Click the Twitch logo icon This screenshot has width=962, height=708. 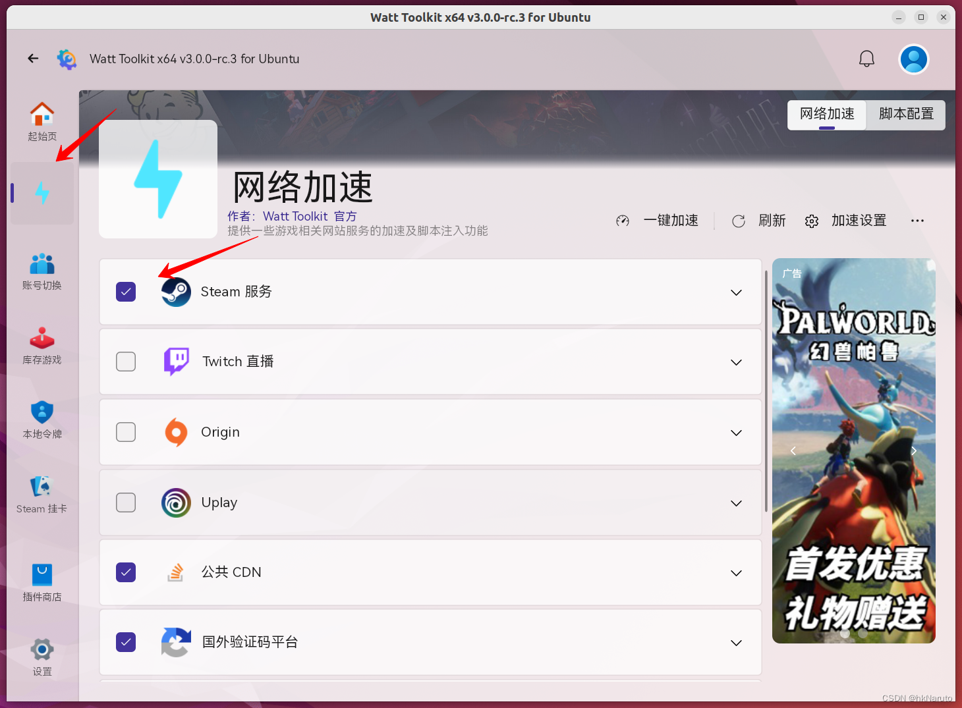(176, 362)
